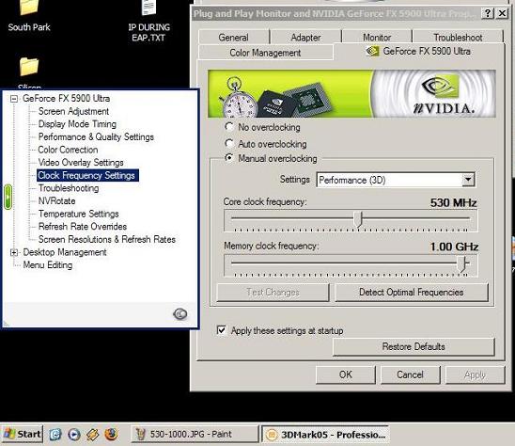Viewport: 515px width, 446px height.
Task: Open the Performance (3D) settings dropdown
Action: click(468, 180)
